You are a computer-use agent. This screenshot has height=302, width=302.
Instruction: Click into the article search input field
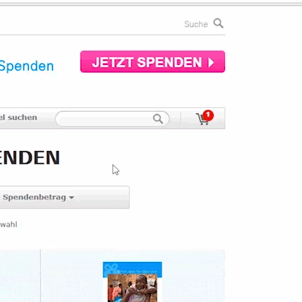point(112,119)
